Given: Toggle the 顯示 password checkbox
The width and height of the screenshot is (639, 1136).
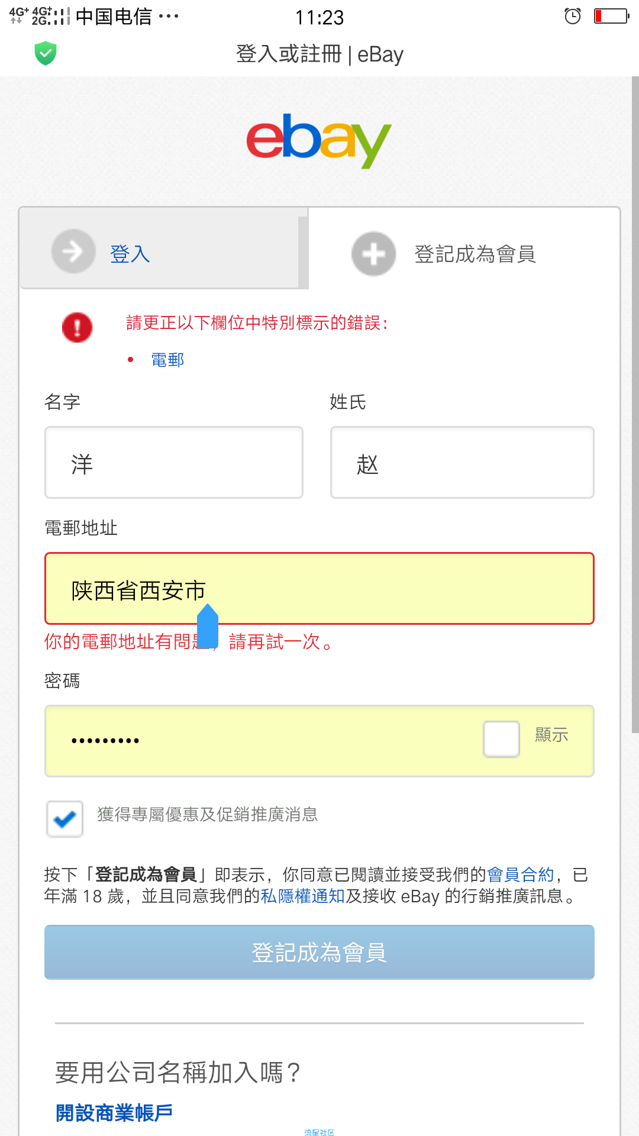Looking at the screenshot, I should 501,738.
